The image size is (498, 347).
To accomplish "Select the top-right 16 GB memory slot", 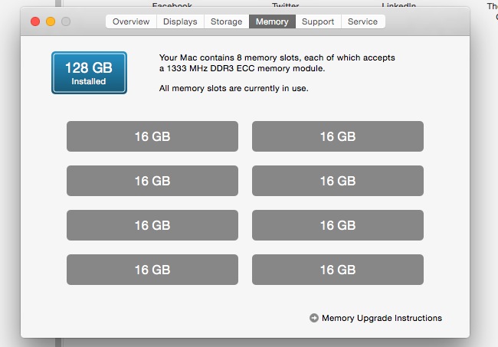I will (x=338, y=136).
